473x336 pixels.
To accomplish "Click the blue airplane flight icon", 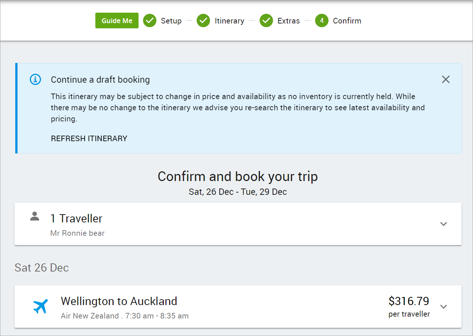I will [x=41, y=306].
